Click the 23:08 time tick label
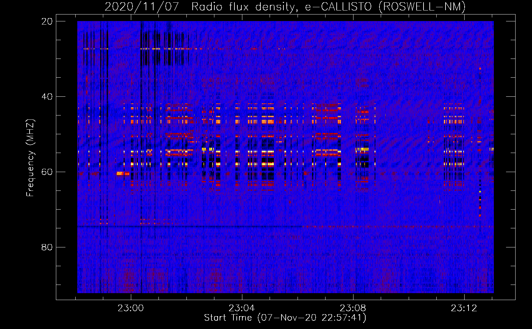This screenshot has width=532, height=329. point(353,308)
